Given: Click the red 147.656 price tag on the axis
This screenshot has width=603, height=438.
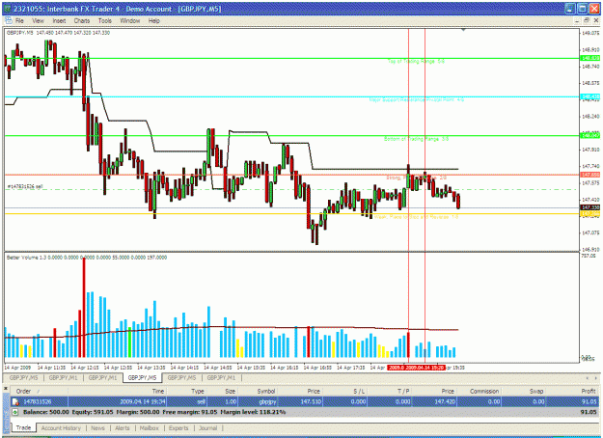Looking at the screenshot, I should click(589, 175).
